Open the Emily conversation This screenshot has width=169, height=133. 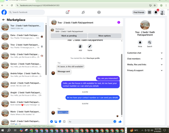[22, 56]
